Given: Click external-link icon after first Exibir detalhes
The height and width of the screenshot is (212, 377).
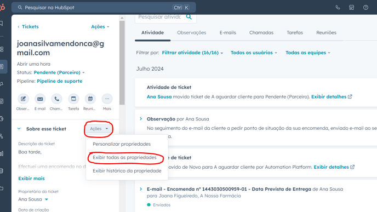Looking at the screenshot, I should [x=350, y=96].
